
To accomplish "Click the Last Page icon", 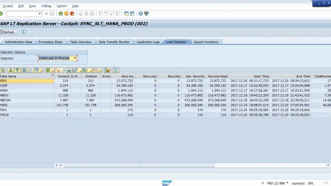I will pyautogui.click(x=118, y=14).
